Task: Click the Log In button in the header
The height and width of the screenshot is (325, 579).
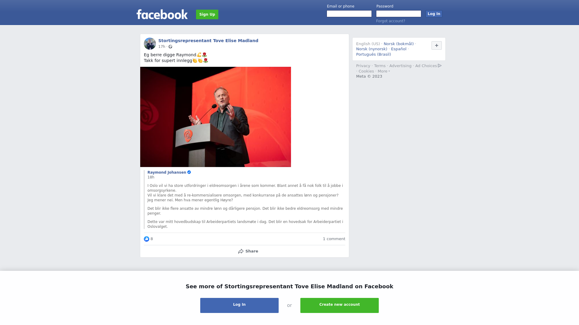Action: (x=434, y=14)
